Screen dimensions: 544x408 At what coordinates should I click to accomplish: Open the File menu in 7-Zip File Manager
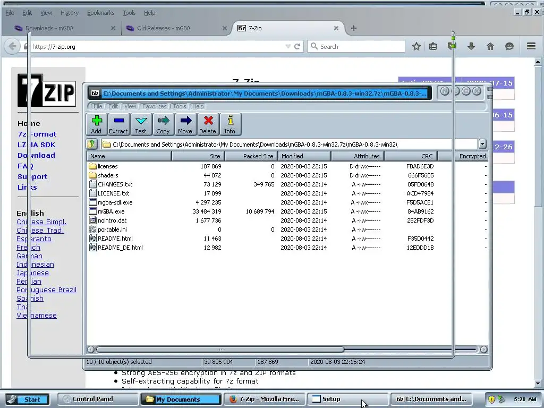[x=98, y=106]
